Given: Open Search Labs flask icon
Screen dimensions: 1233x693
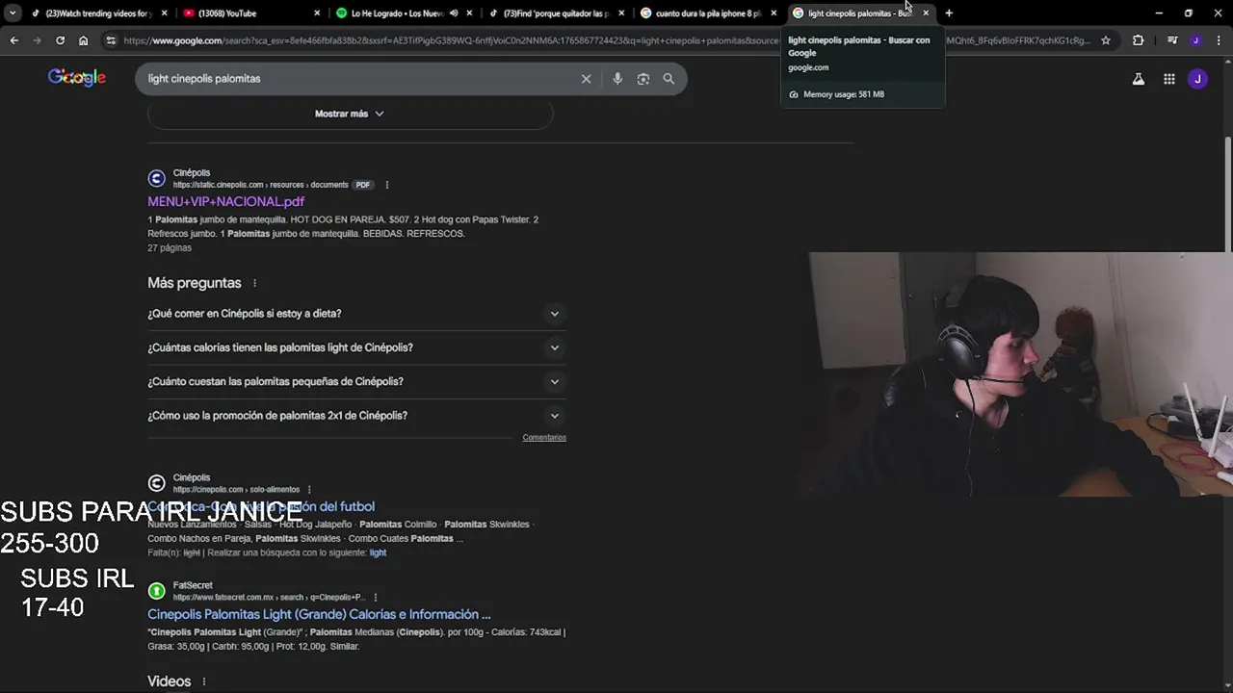Looking at the screenshot, I should [1139, 79].
